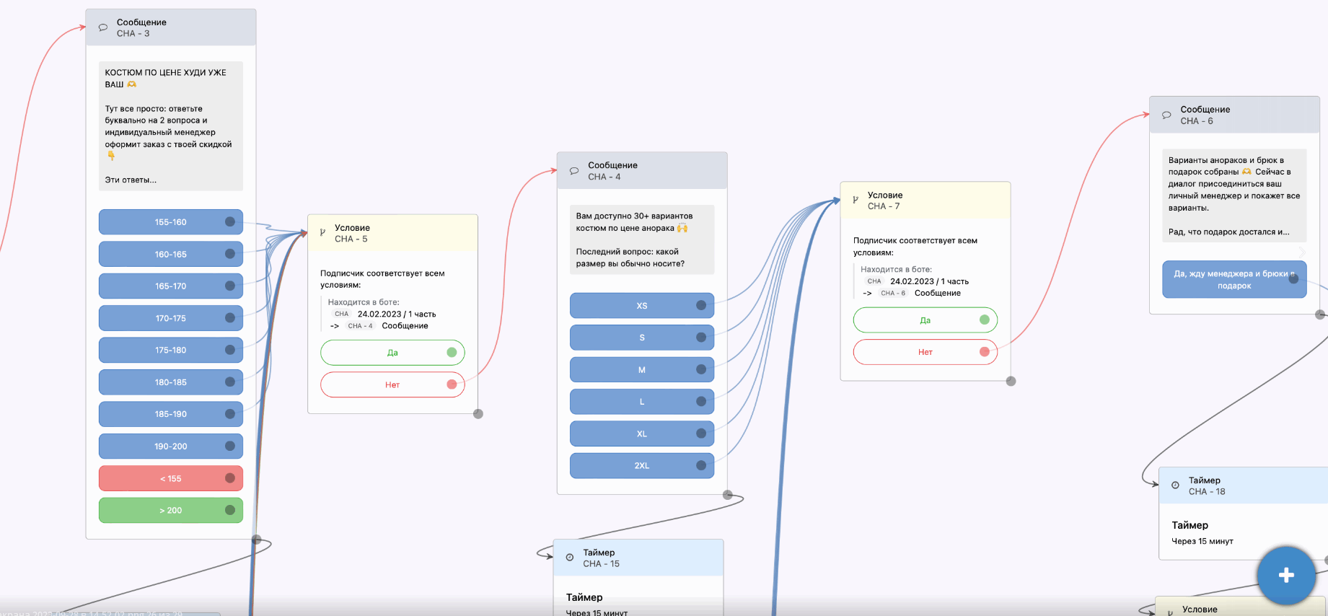Viewport: 1328px width, 616px height.
Task: Click connector dot on the XS button
Action: click(701, 305)
